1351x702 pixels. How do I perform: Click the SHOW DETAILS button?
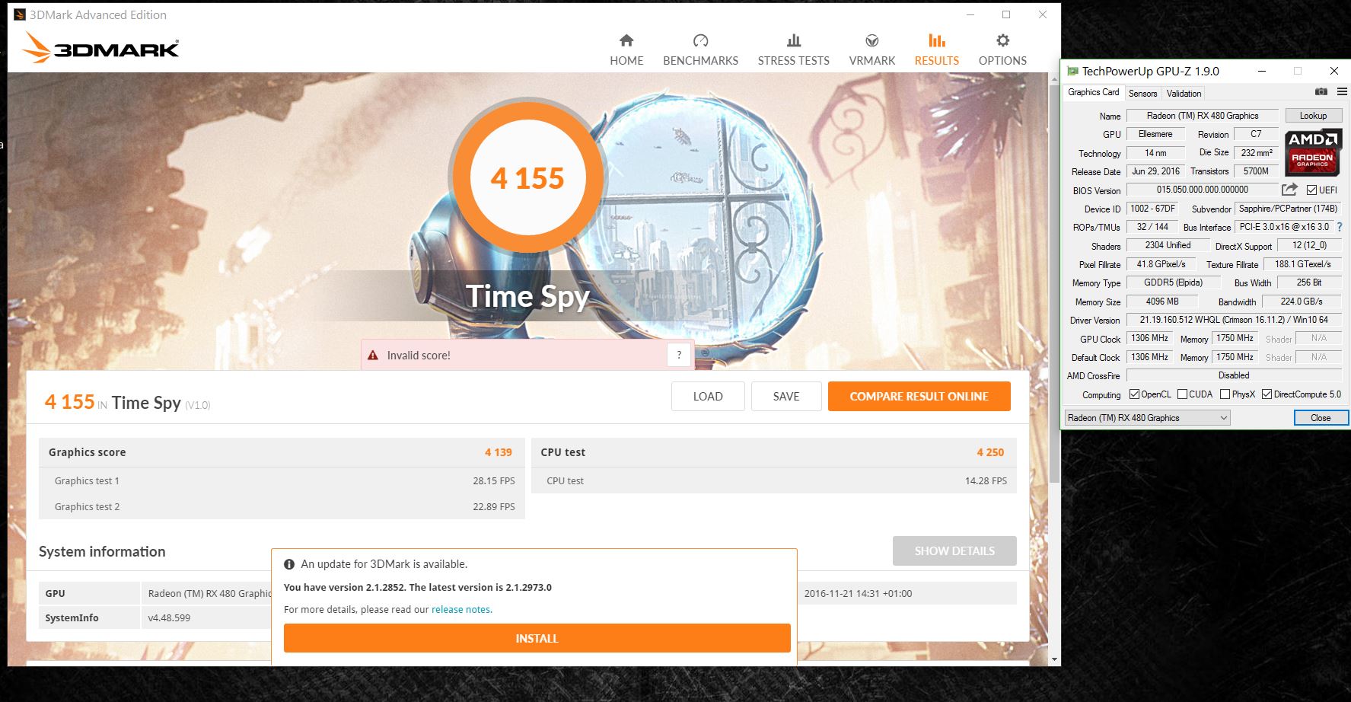[954, 551]
